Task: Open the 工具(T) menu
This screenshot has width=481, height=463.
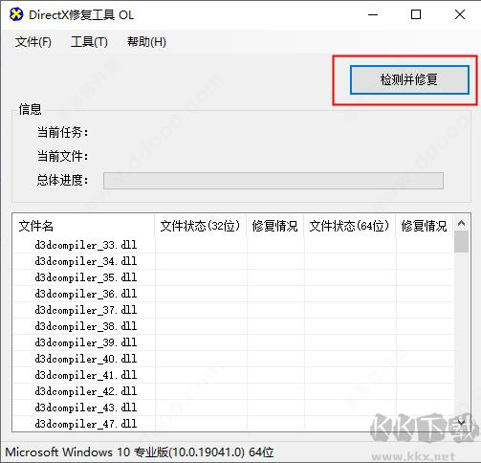Action: pyautogui.click(x=89, y=42)
